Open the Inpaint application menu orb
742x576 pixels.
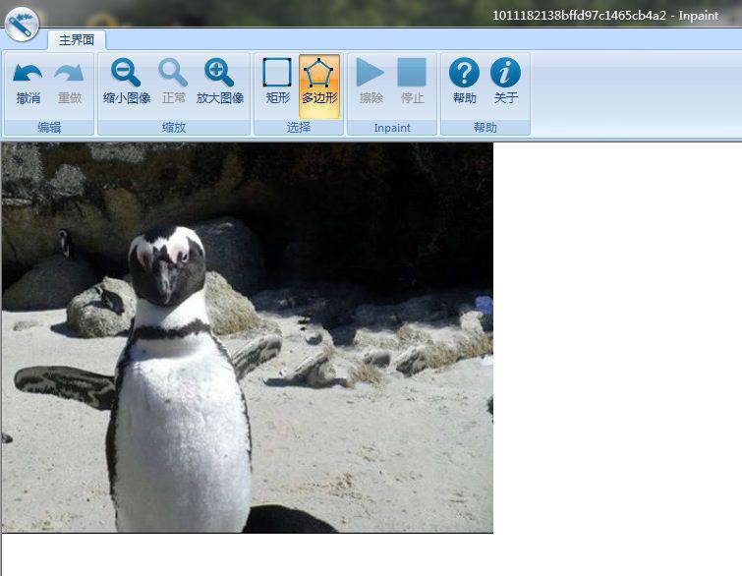point(22,25)
